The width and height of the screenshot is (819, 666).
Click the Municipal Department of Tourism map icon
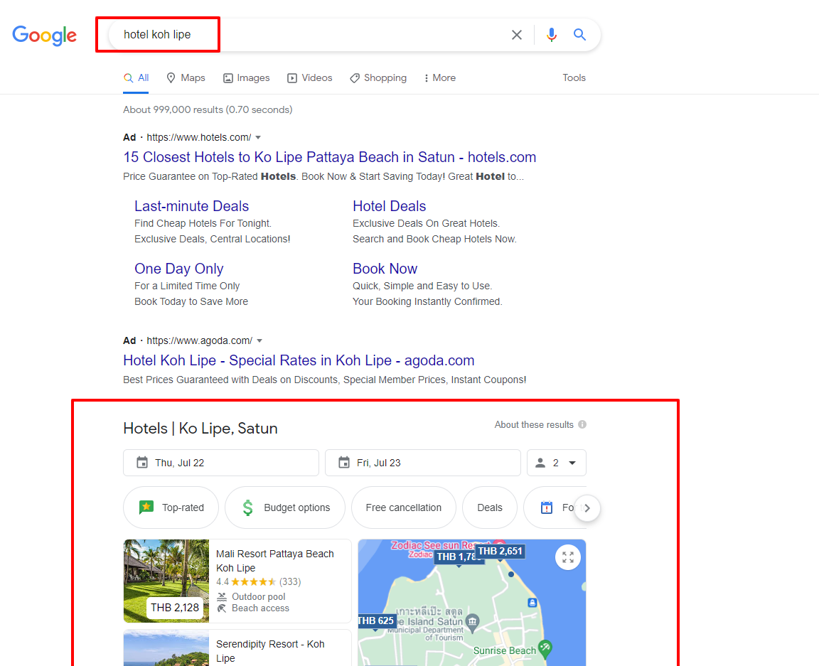(472, 621)
